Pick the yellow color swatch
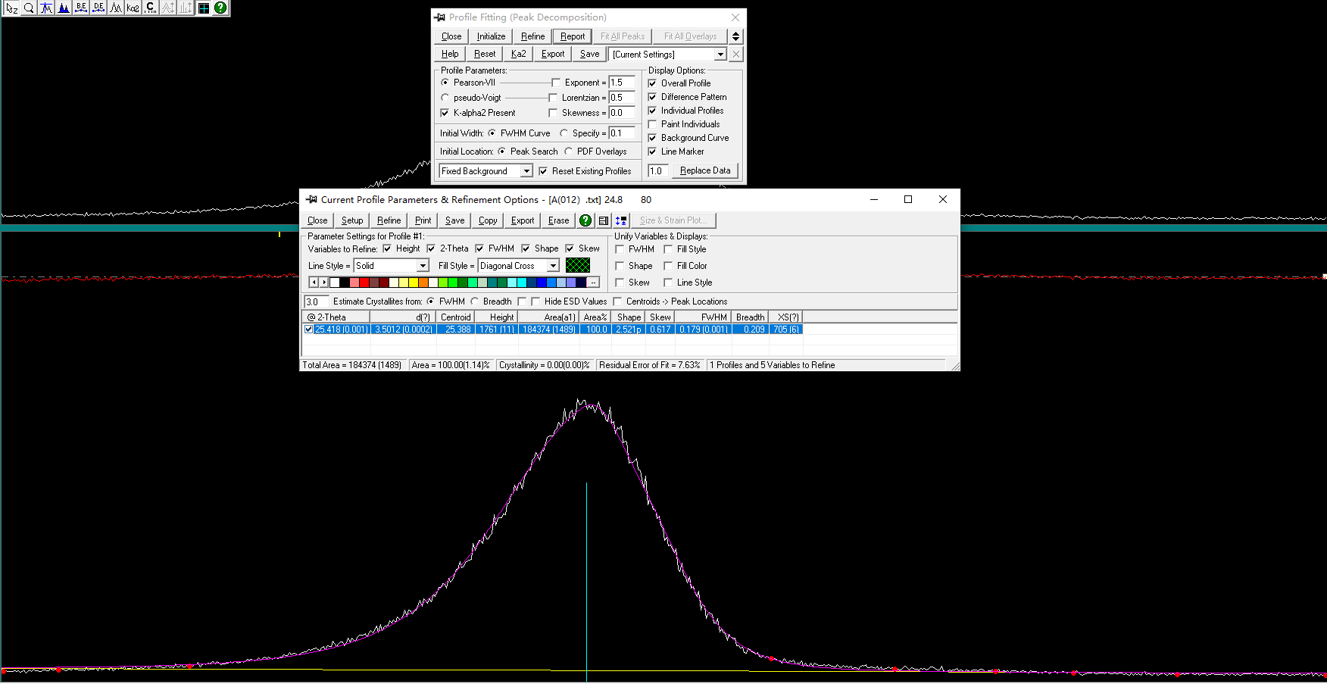 [414, 283]
